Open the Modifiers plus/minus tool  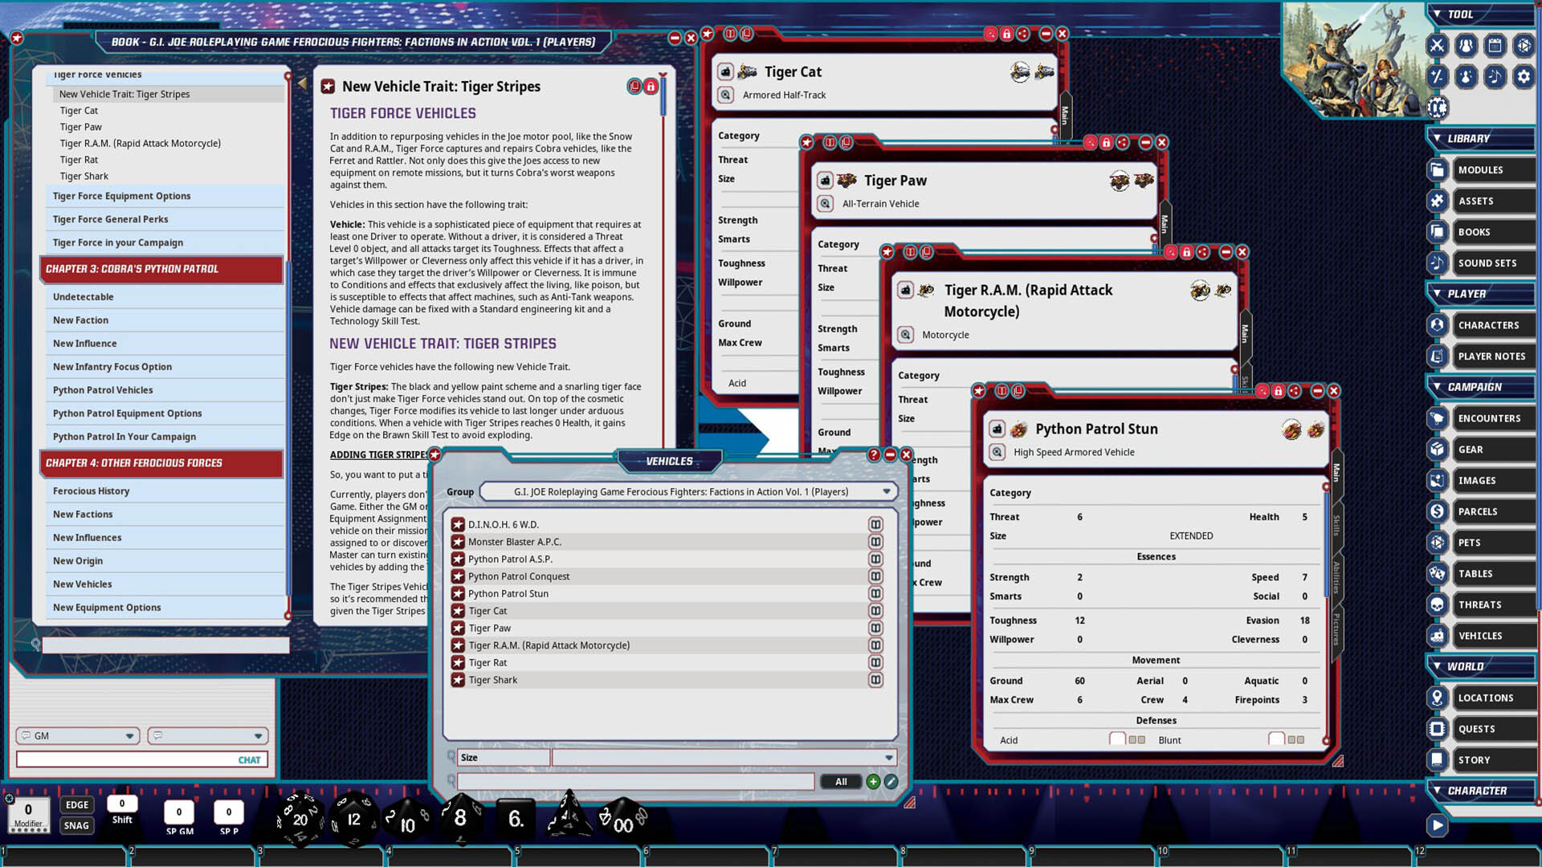[x=1438, y=77]
